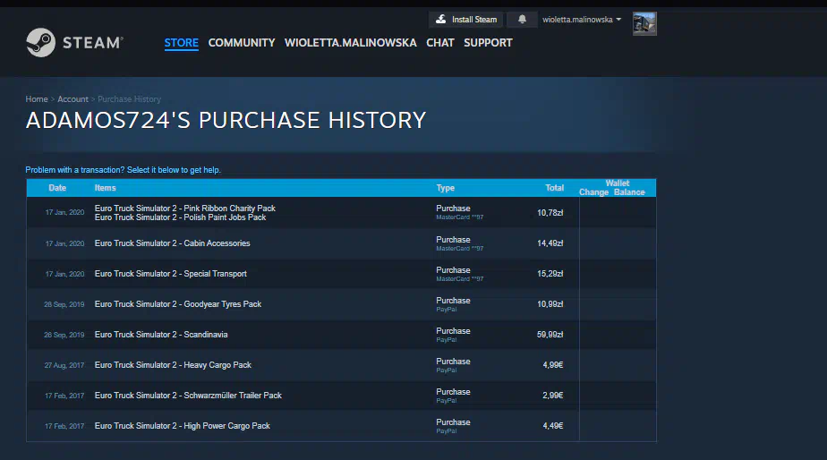Open the user profile avatar
The image size is (827, 460).
[644, 24]
